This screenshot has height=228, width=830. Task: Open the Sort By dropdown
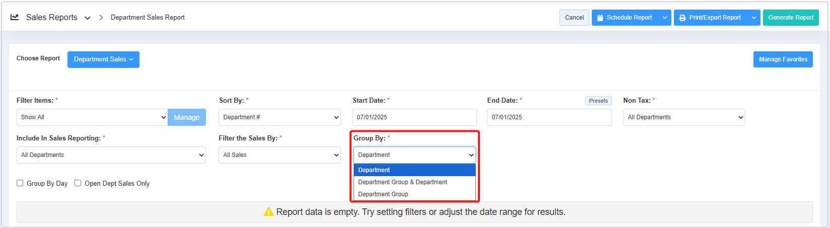point(280,117)
